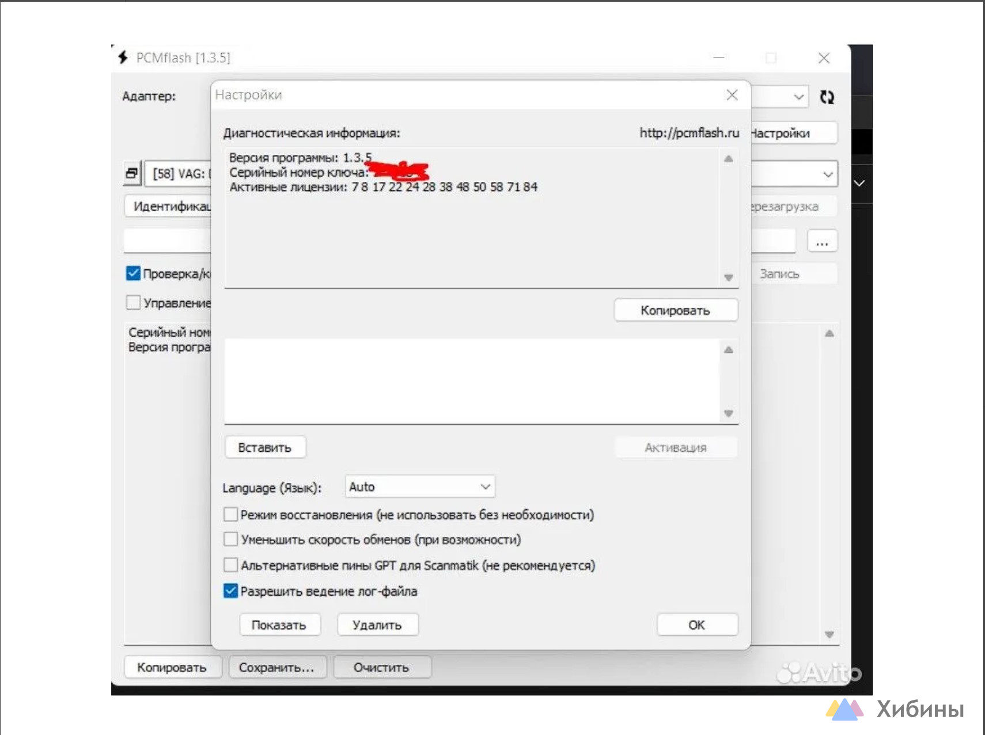
Task: Click the Версия программы: 1.3.5 line
Action: [300, 158]
